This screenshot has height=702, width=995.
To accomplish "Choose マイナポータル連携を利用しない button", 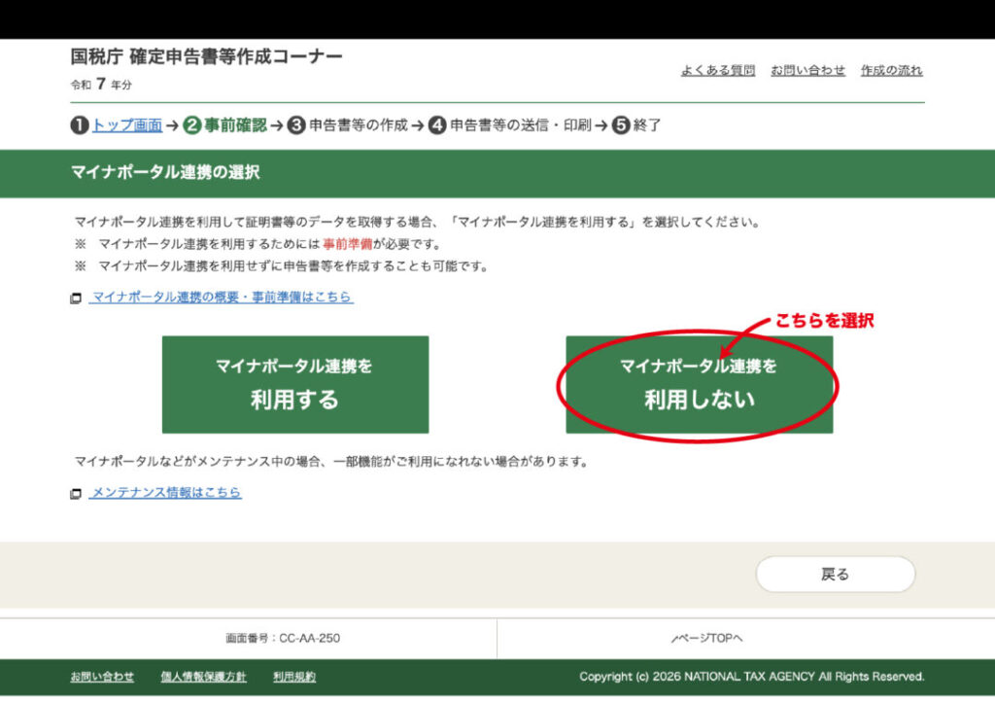I will 699,384.
